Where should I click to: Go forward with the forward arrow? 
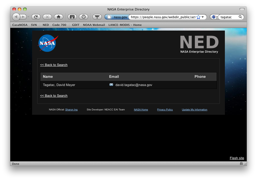click(23, 17)
